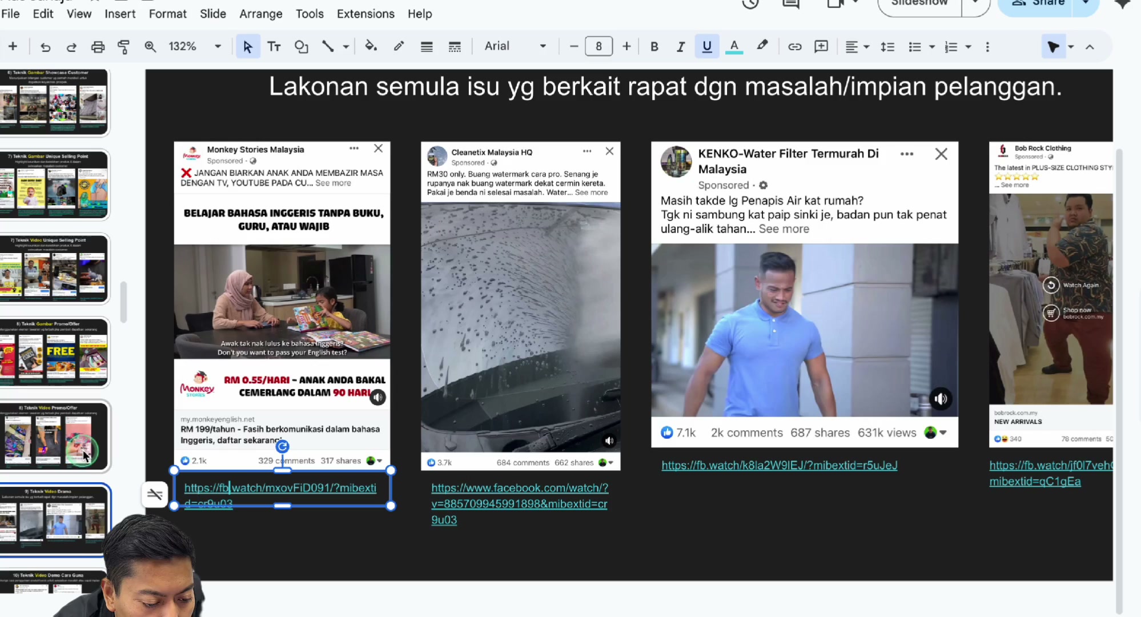Screen dimensions: 1141x617
Task: Open the Cleanetix facebook.com/watch link
Action: (520, 504)
